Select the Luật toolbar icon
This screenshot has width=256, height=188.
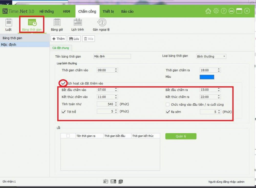[x=8, y=25]
